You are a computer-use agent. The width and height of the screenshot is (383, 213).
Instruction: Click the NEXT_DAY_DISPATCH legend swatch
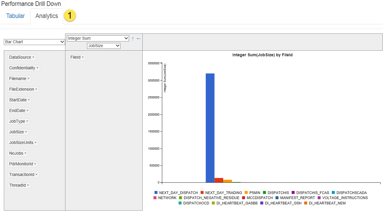pos(156,193)
